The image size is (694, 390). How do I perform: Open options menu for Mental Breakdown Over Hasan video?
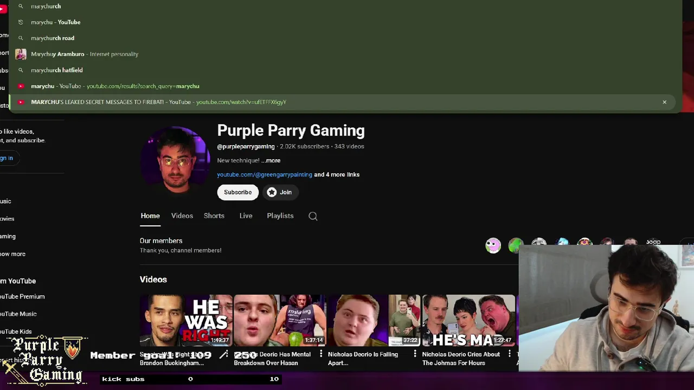[321, 354]
